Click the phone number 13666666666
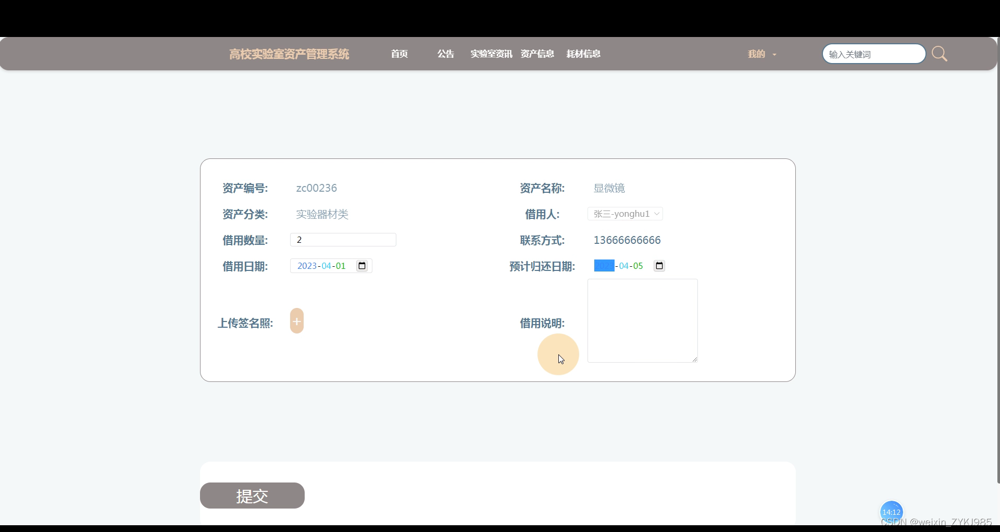Image resolution: width=1000 pixels, height=532 pixels. (x=627, y=240)
